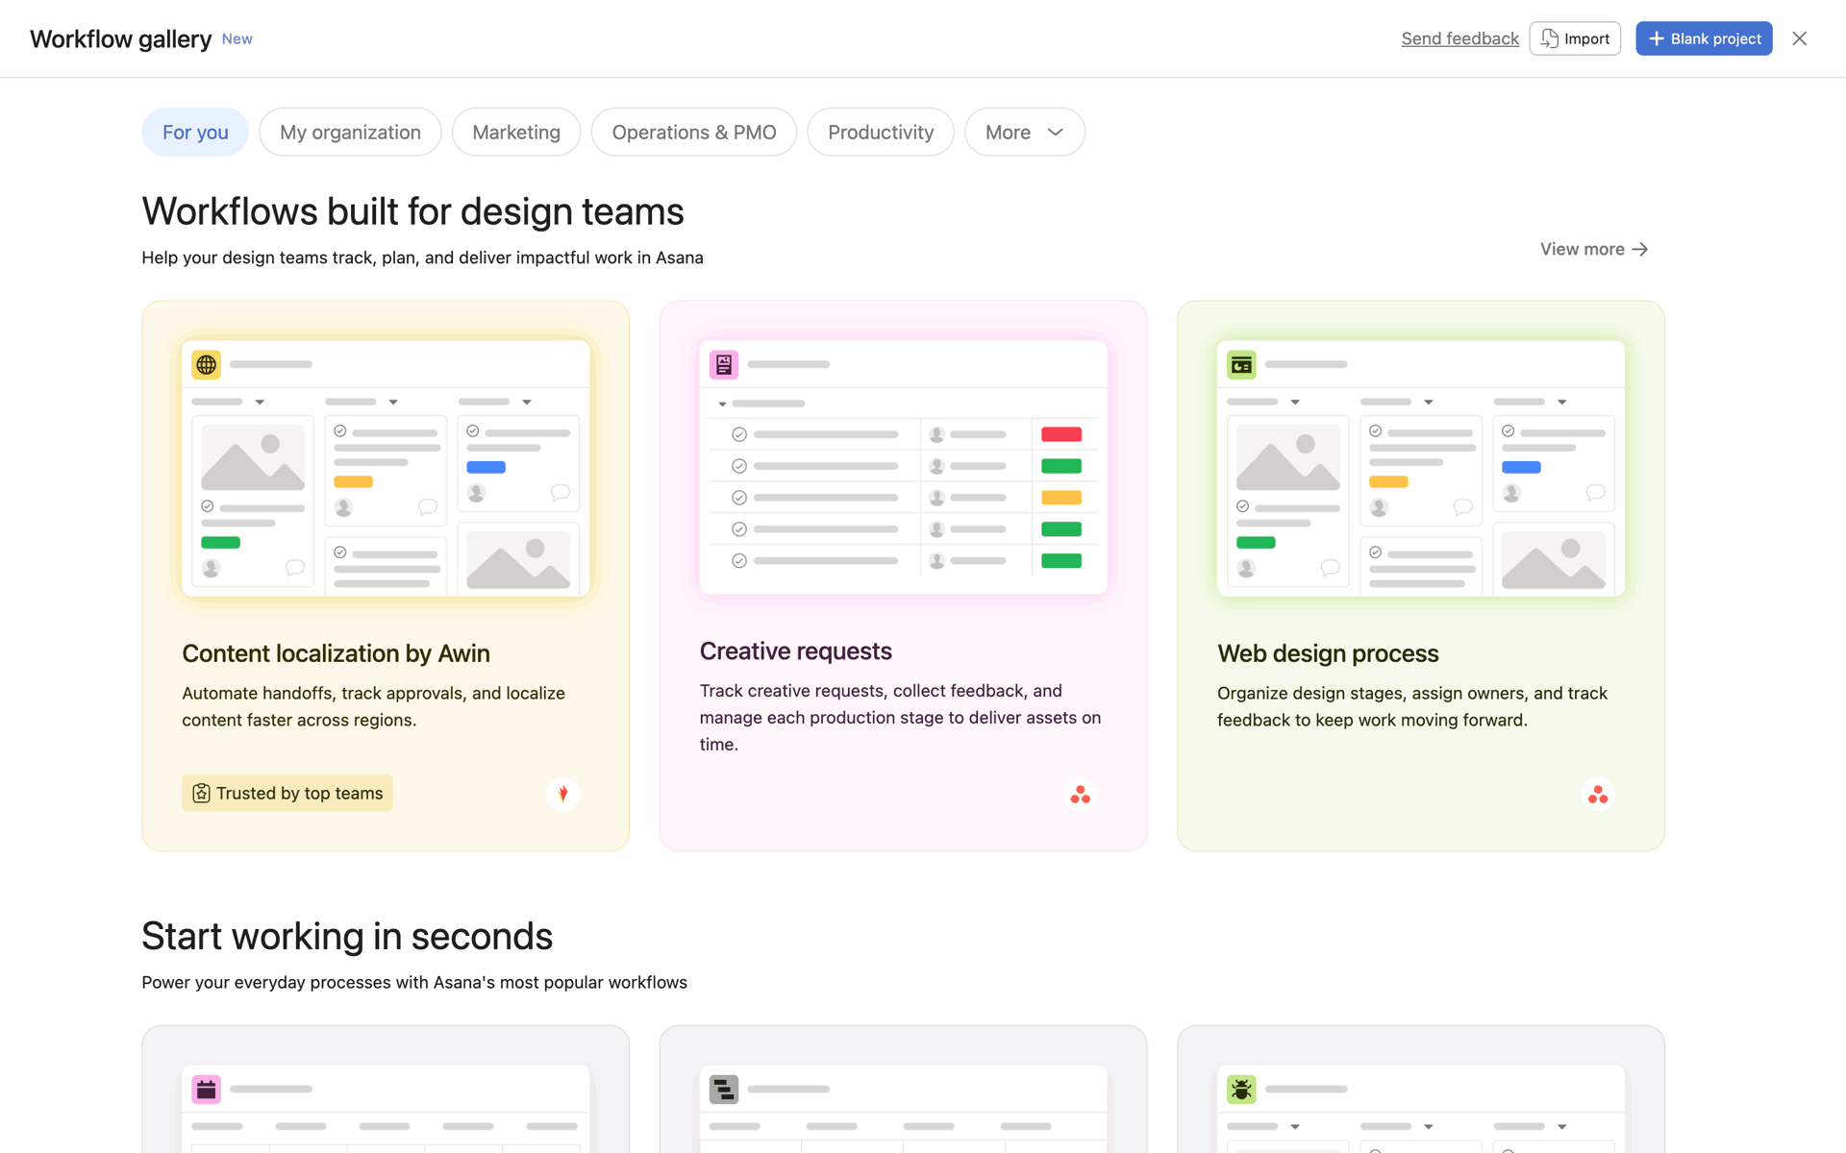Screen dimensions: 1846x1153
Task: Click the green bug icon card
Action: (1241, 1089)
